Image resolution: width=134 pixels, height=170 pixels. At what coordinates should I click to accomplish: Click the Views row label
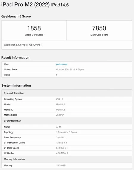[x=7, y=75]
